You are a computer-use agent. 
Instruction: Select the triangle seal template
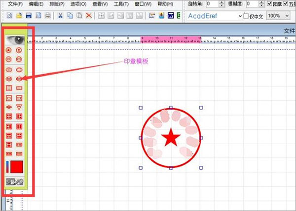click(x=19, y=107)
